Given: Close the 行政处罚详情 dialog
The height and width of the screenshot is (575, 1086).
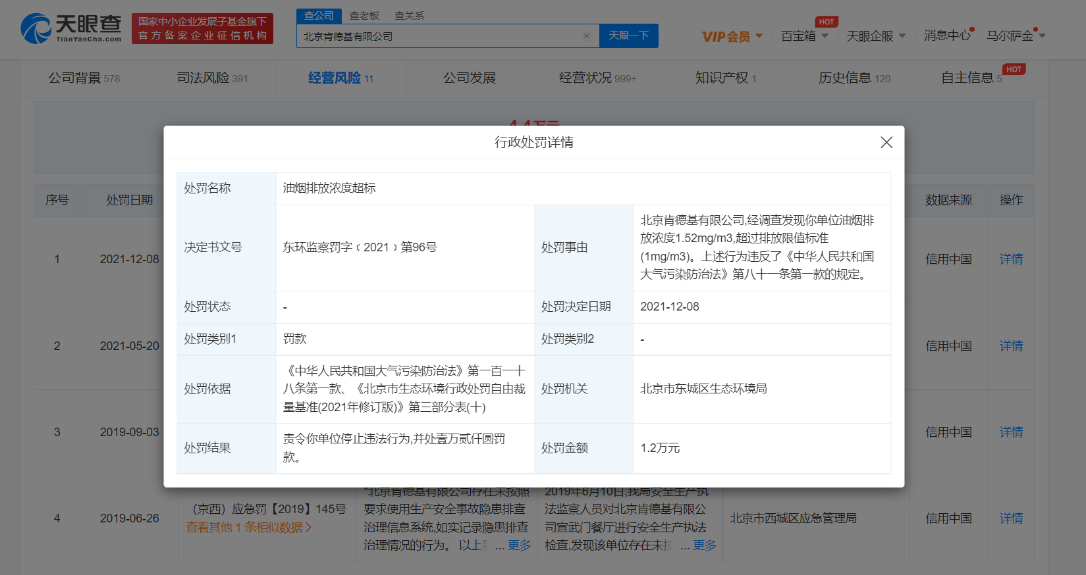Looking at the screenshot, I should click(x=886, y=142).
